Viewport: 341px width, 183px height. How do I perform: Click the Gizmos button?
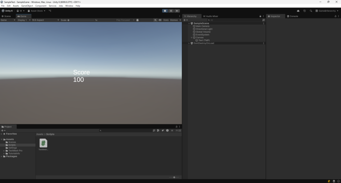(174, 20)
